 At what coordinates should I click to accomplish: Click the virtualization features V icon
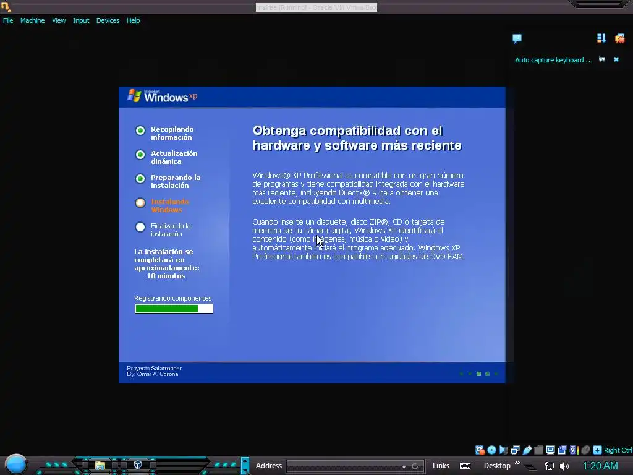coord(573,450)
